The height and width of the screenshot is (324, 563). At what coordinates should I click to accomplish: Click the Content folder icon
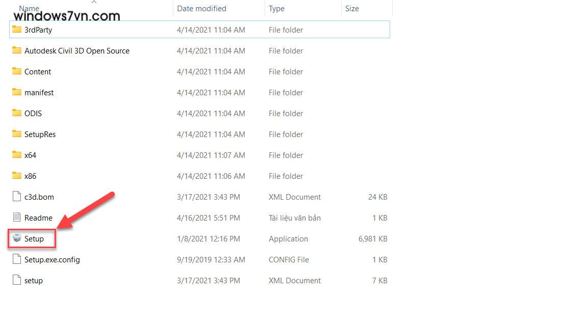click(x=17, y=71)
